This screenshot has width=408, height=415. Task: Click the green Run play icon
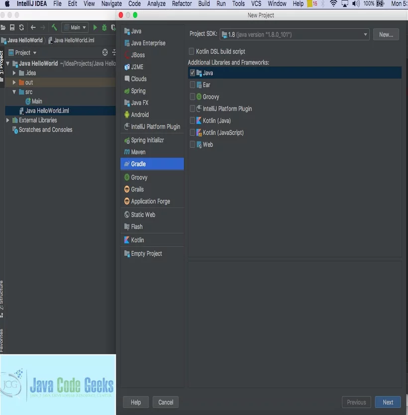coord(95,27)
